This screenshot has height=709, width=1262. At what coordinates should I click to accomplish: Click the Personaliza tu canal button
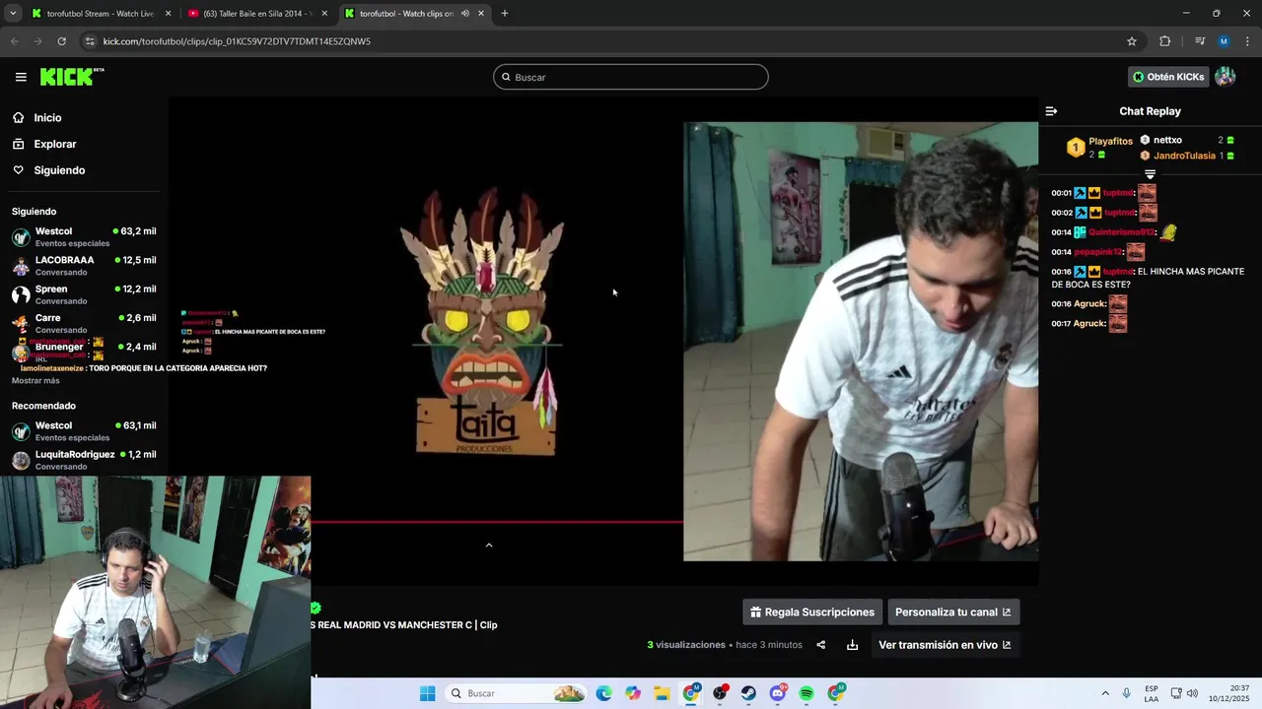[x=952, y=612]
